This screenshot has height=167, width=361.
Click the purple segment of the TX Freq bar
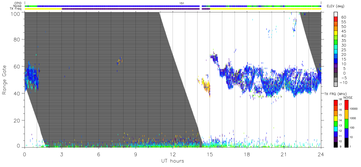point(131,9)
